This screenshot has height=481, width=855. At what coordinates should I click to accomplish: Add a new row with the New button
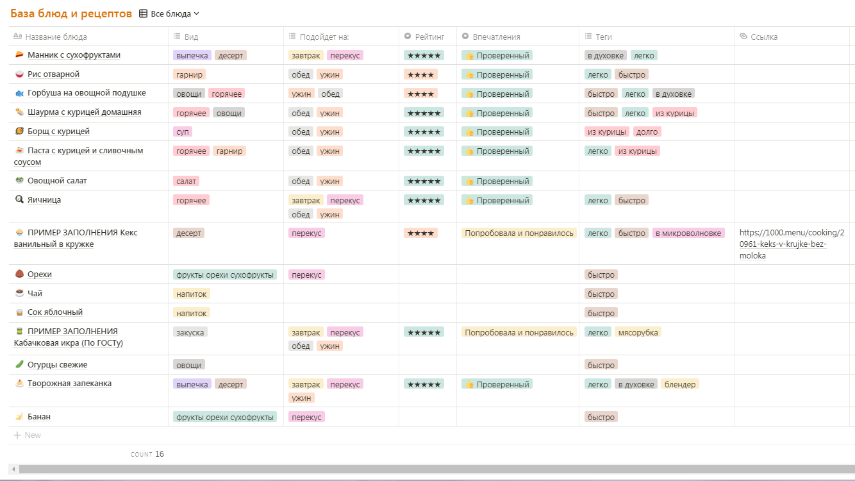[x=27, y=435]
